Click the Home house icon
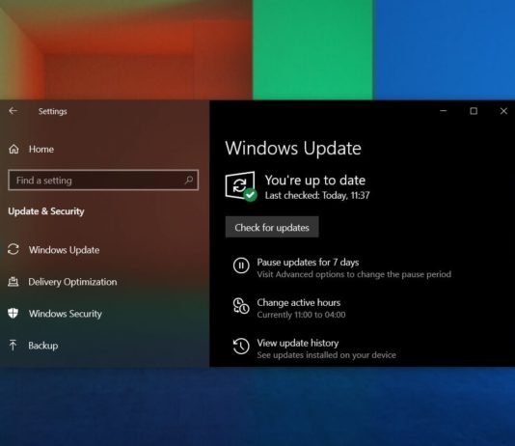Image resolution: width=515 pixels, height=446 pixels. 14,150
